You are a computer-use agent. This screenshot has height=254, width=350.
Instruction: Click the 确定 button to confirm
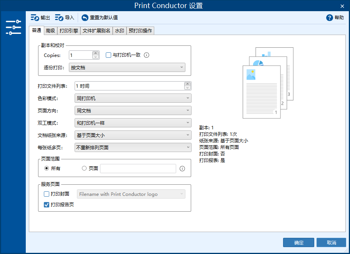tap(298, 242)
